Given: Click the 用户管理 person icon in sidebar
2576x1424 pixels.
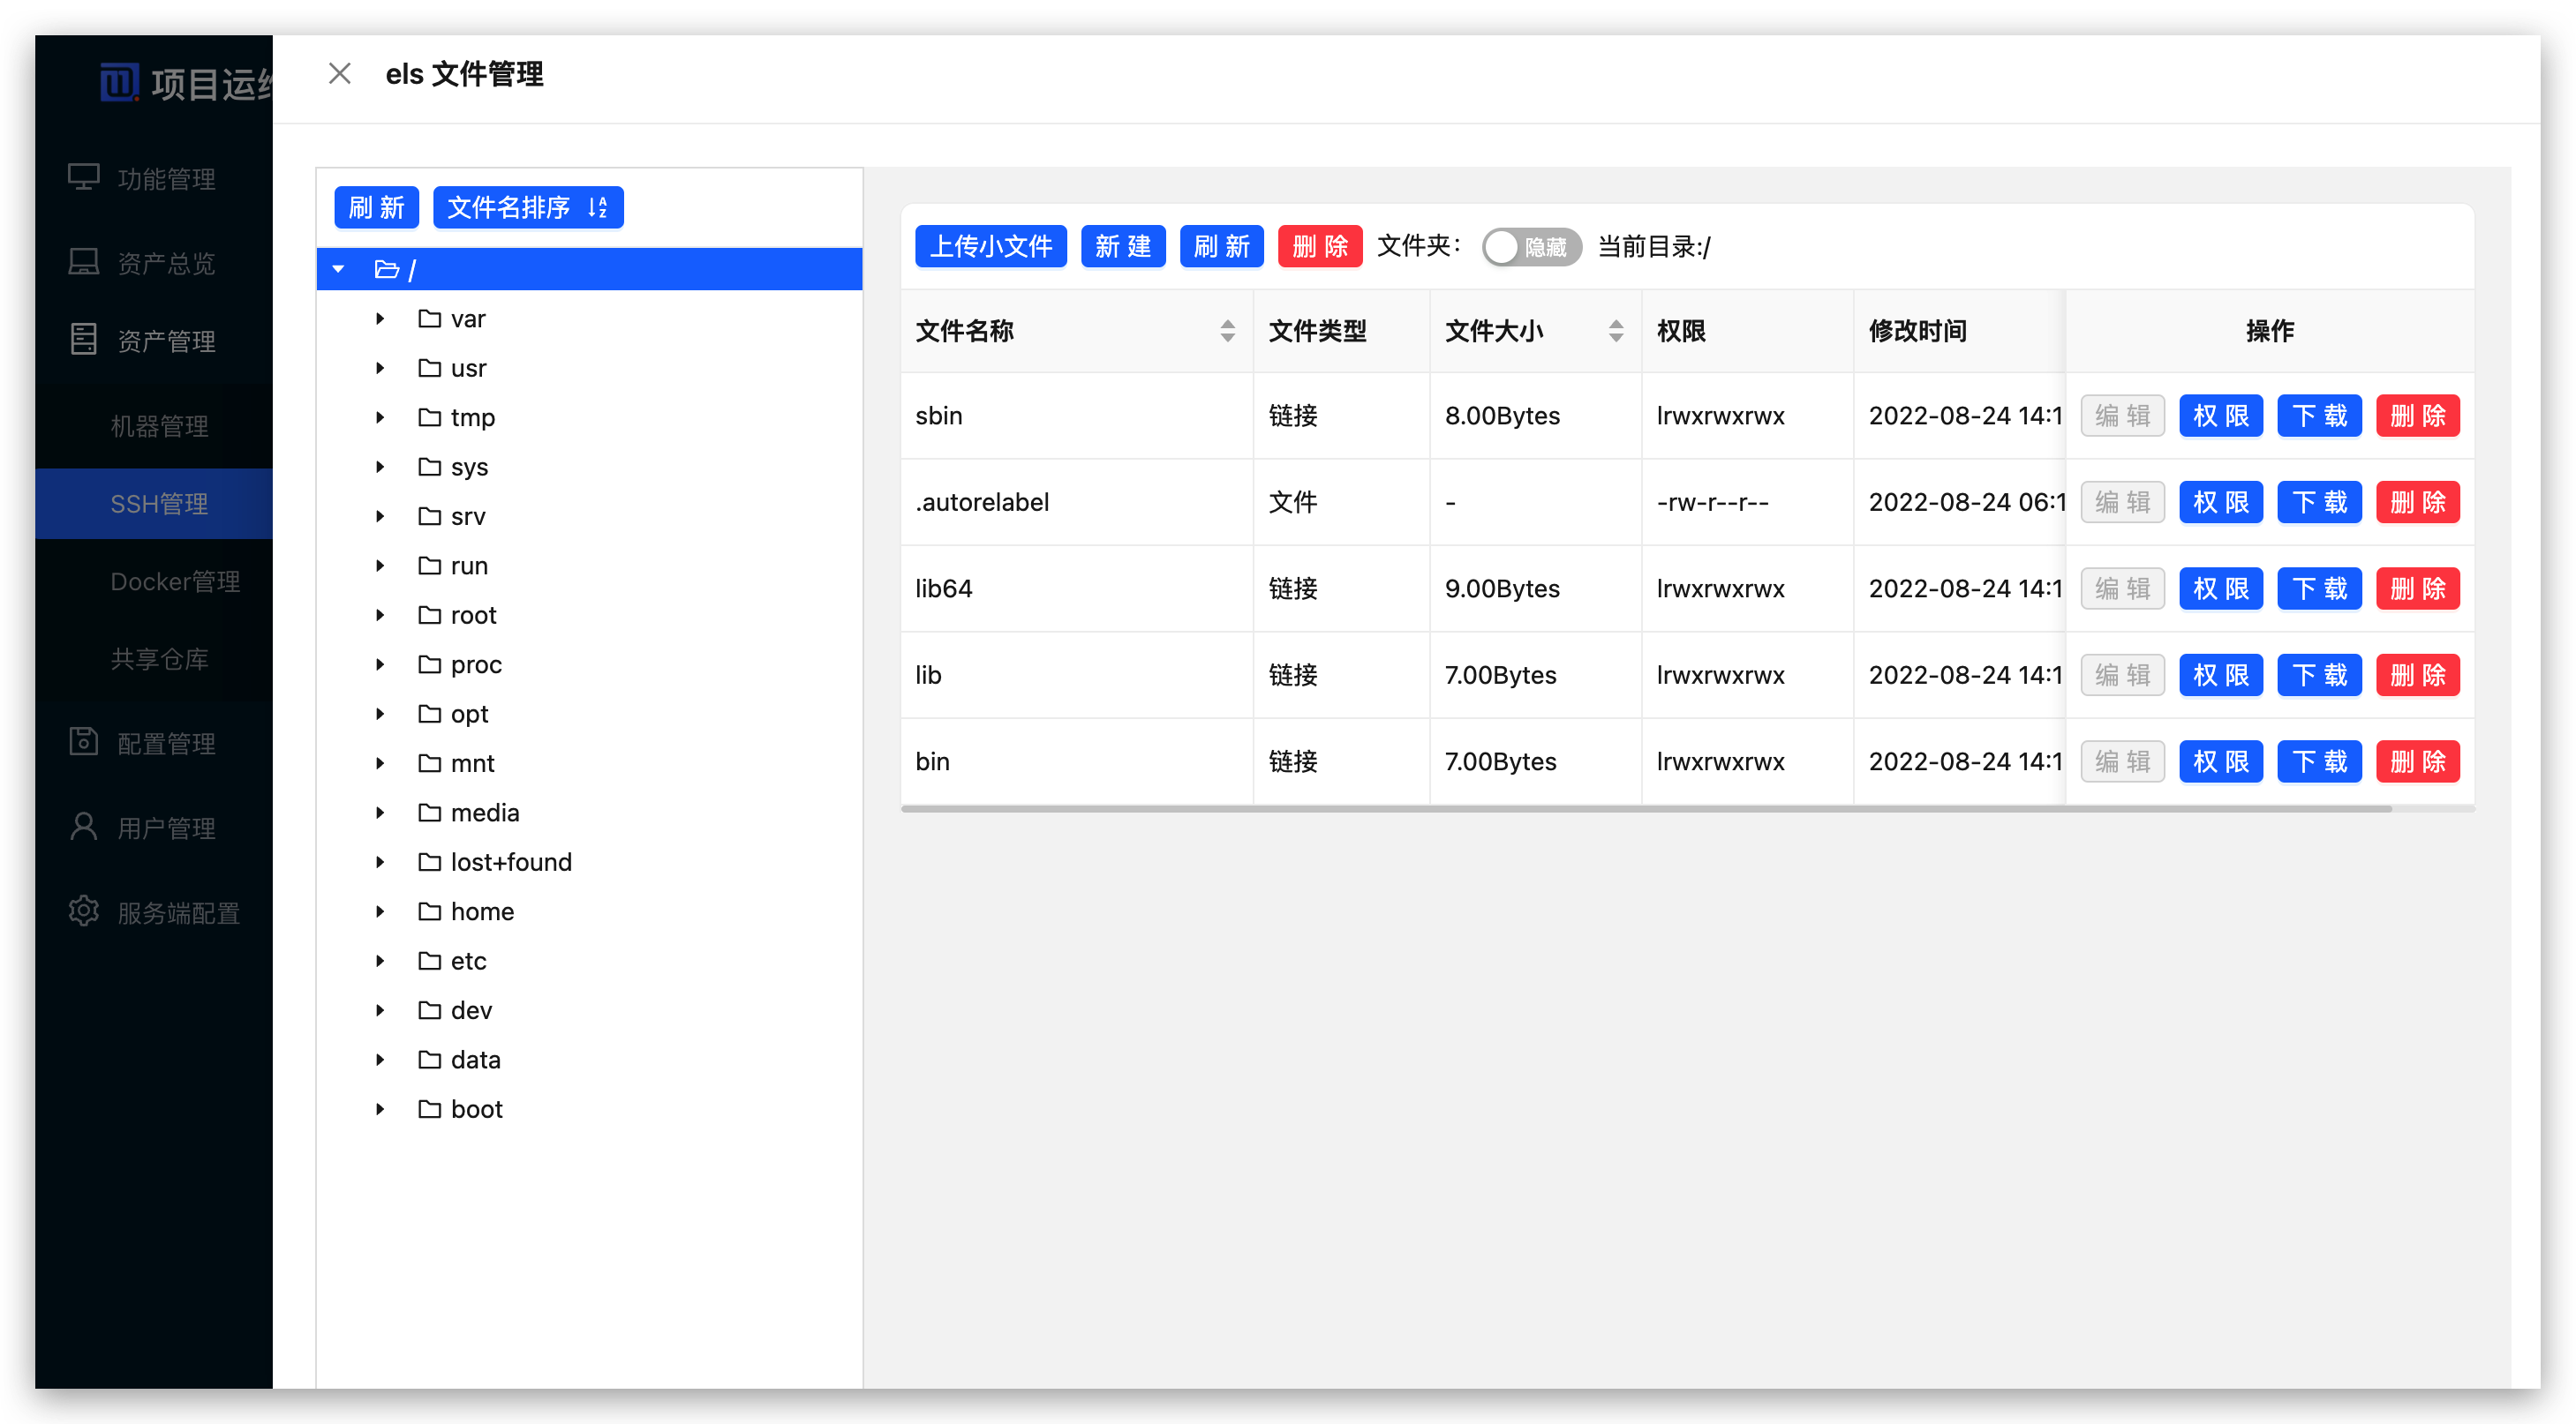Looking at the screenshot, I should (x=83, y=827).
